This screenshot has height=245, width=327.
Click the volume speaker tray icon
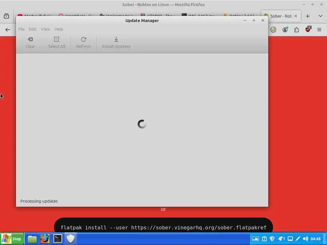point(305,239)
